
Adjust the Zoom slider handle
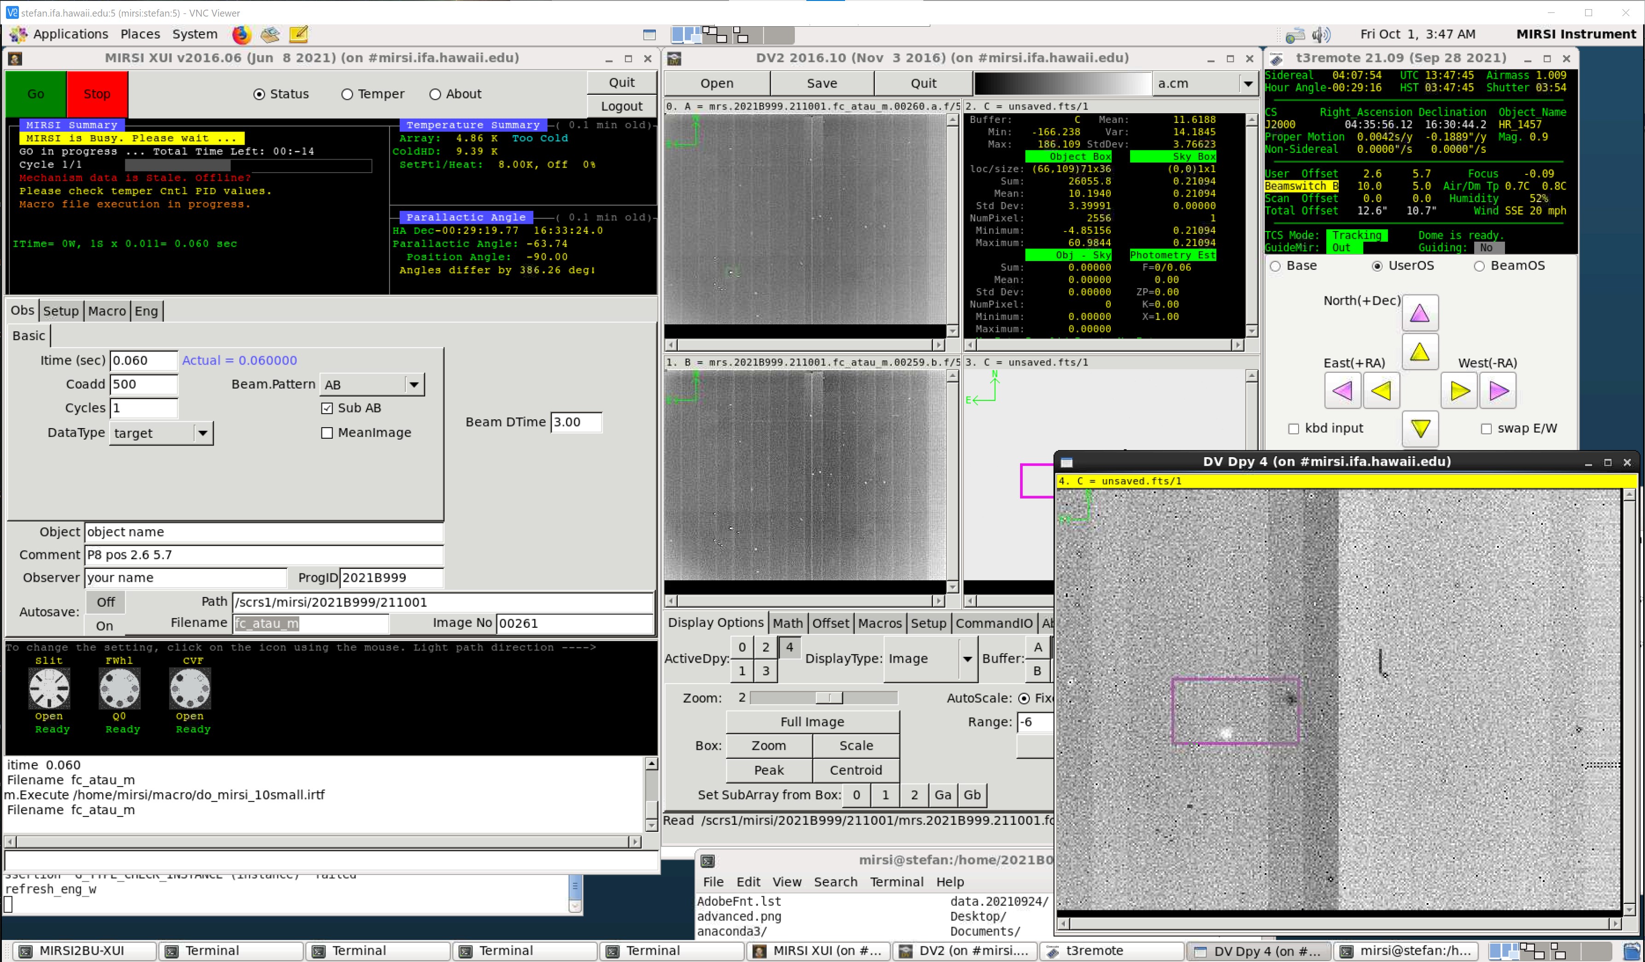[x=829, y=698]
